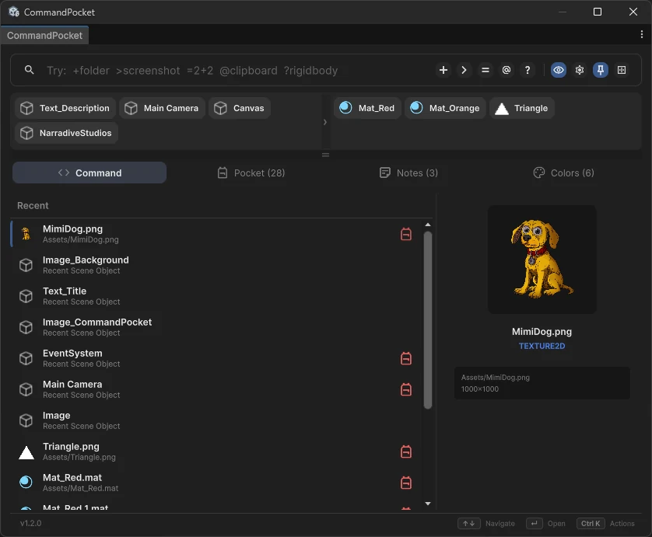Toggle pocket icon on EventSystem row
Screen dimensions: 652x537
[406, 358]
